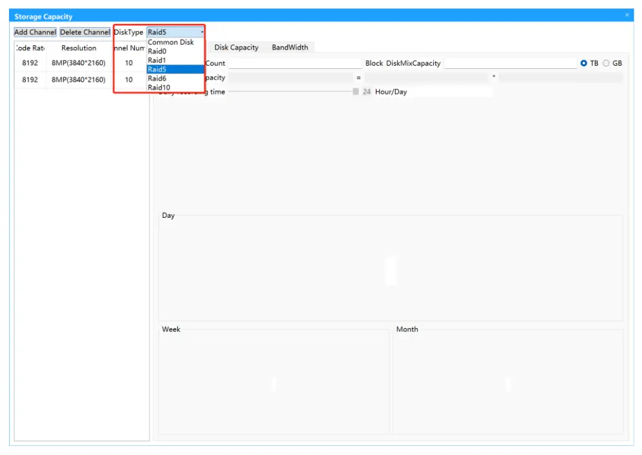Click first row 8192 code rate cell
This screenshot has height=455, width=642.
click(x=30, y=63)
